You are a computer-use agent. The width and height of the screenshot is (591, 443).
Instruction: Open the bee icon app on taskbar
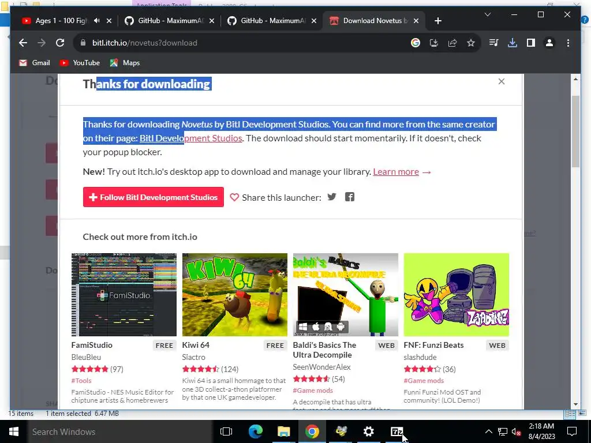tap(341, 431)
